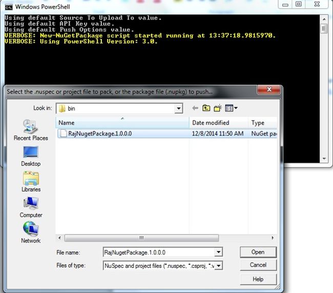This screenshot has height=293, width=333.
Task: Click PowerShell window title icon
Action: point(9,7)
